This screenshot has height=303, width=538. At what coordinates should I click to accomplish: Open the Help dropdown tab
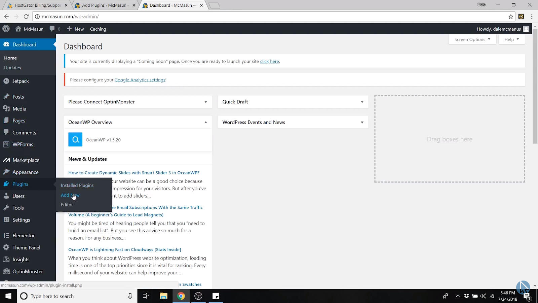pyautogui.click(x=512, y=39)
